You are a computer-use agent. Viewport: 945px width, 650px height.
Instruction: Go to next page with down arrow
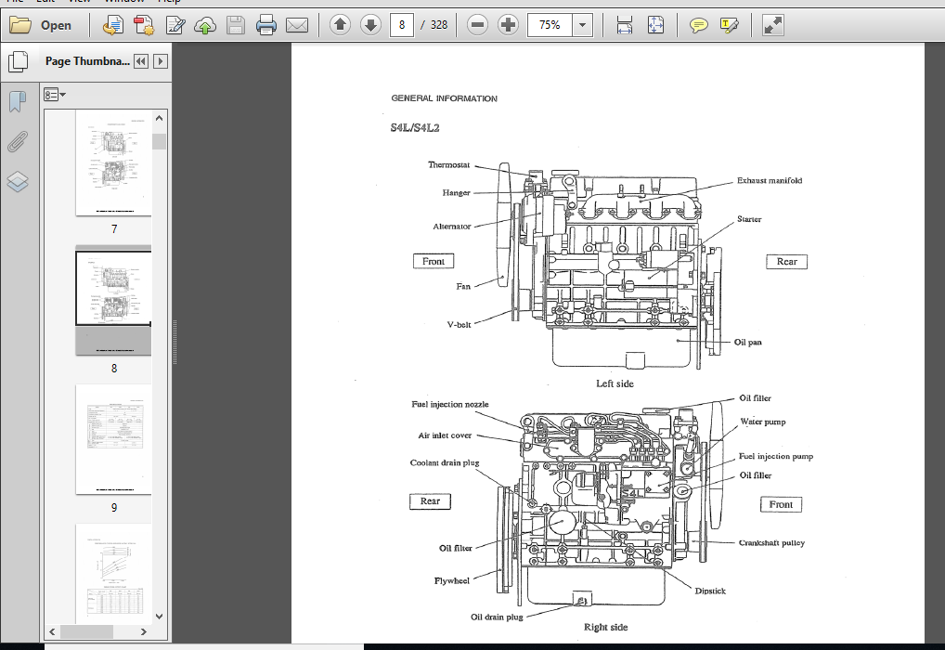tap(370, 25)
